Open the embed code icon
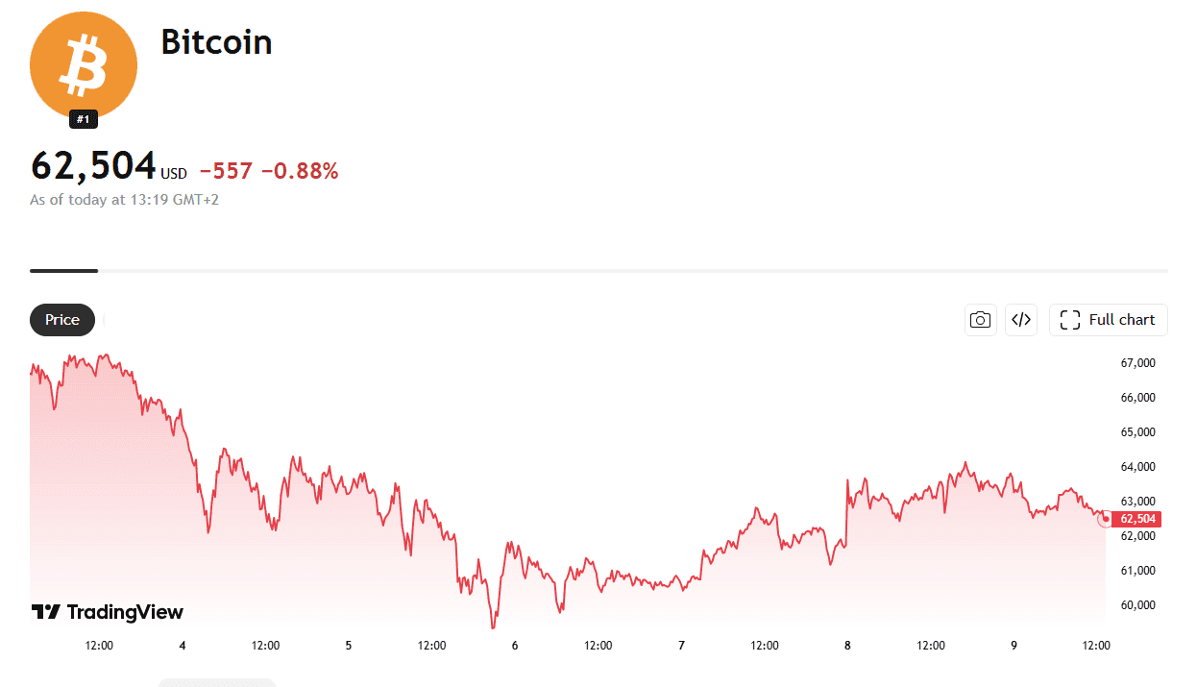Screen dimensions: 1197x687 tap(1021, 320)
